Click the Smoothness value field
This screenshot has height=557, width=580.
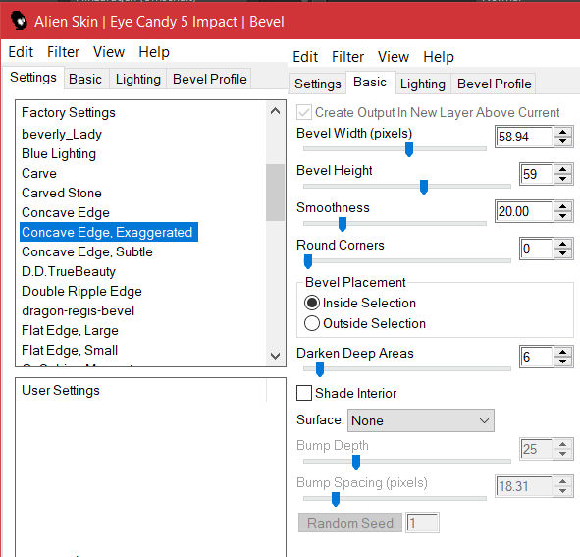tap(524, 211)
